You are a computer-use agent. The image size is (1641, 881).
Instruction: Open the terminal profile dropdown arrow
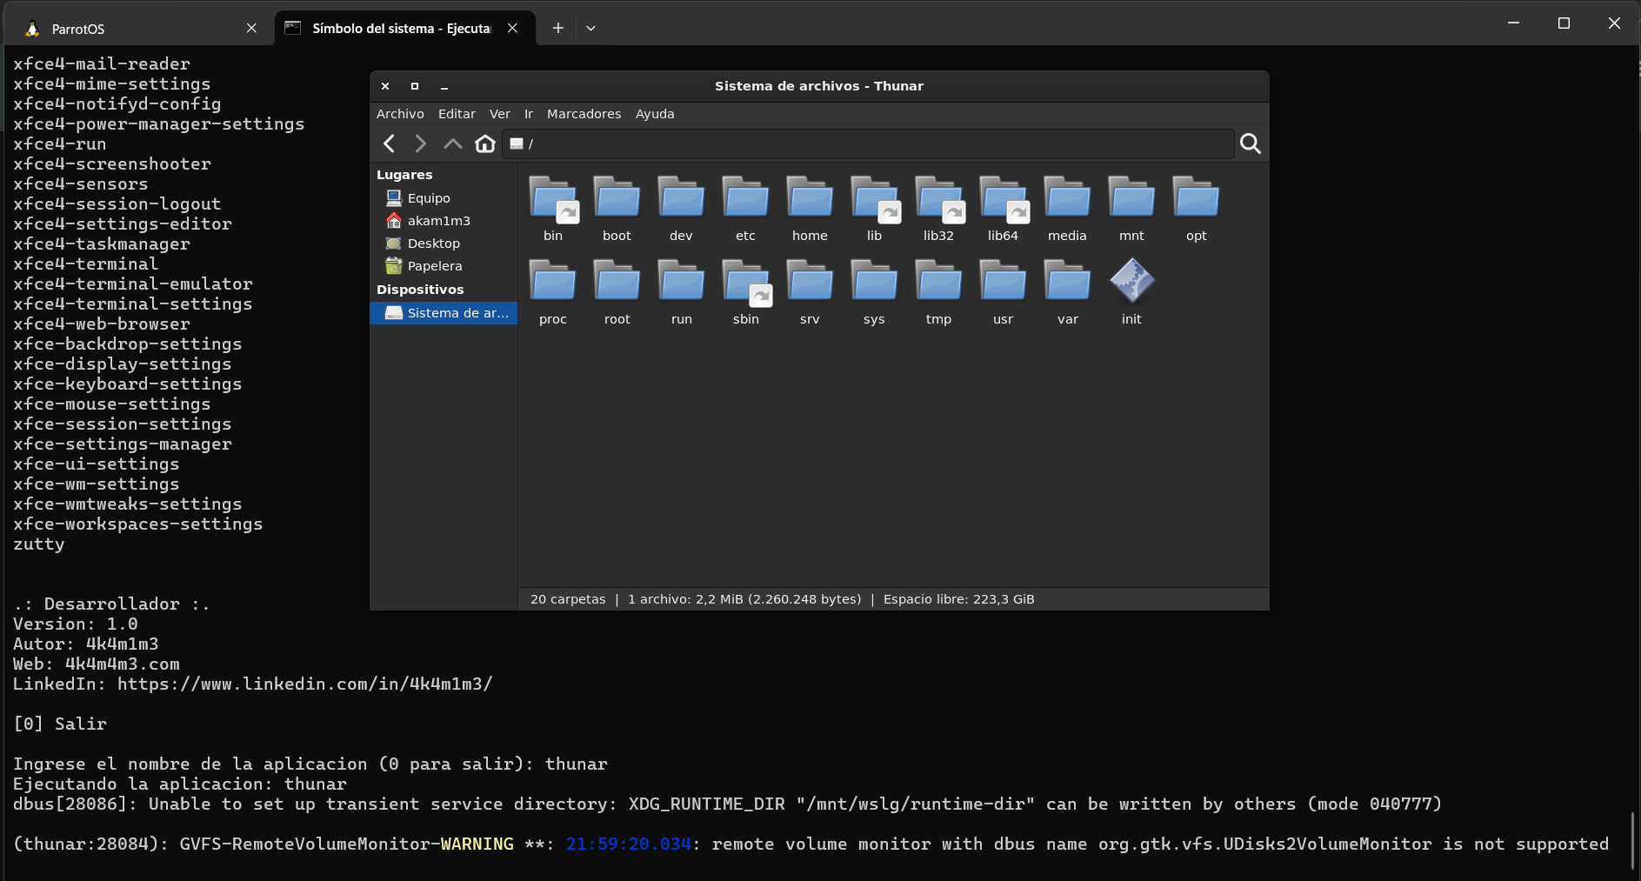pos(591,28)
